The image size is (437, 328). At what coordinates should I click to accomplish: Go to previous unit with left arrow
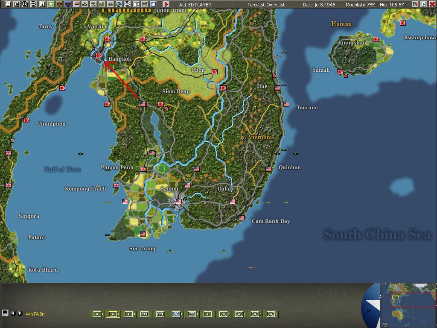click(x=13, y=313)
